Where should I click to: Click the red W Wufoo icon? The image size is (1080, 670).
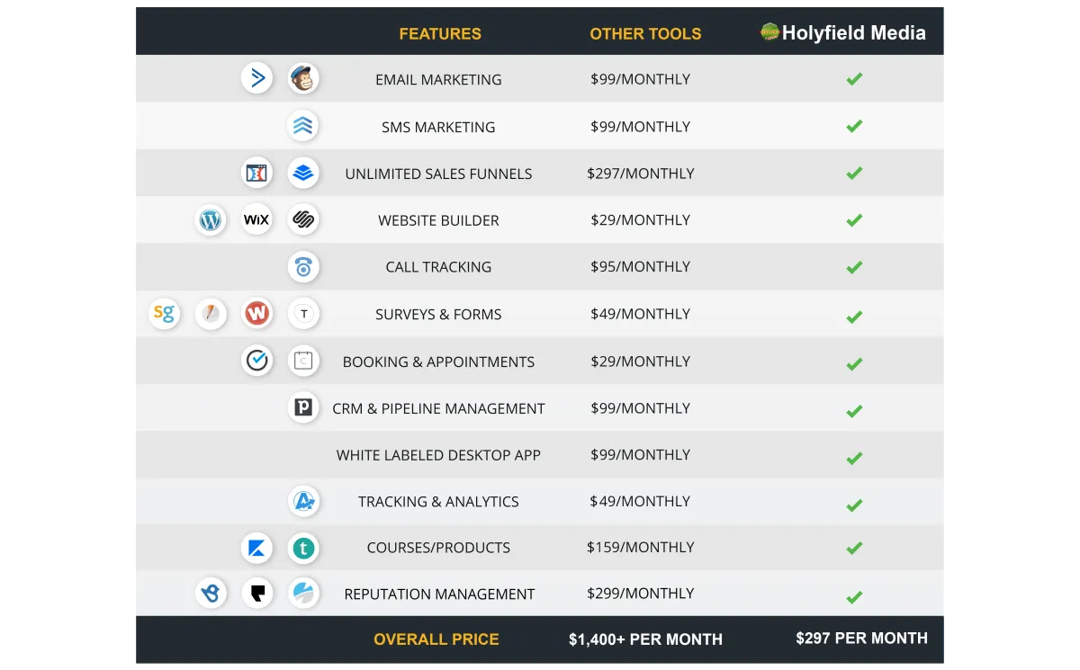pyautogui.click(x=257, y=314)
